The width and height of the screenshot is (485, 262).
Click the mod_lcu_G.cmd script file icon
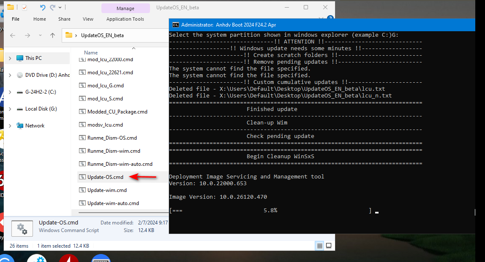82,85
